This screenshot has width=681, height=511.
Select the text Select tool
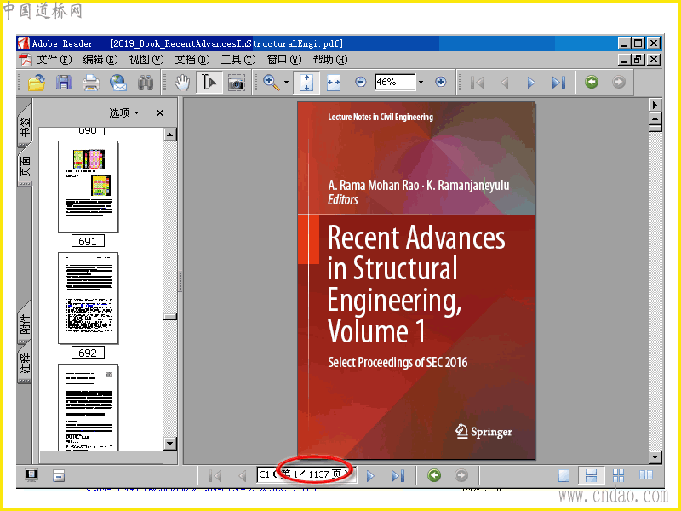(x=209, y=83)
